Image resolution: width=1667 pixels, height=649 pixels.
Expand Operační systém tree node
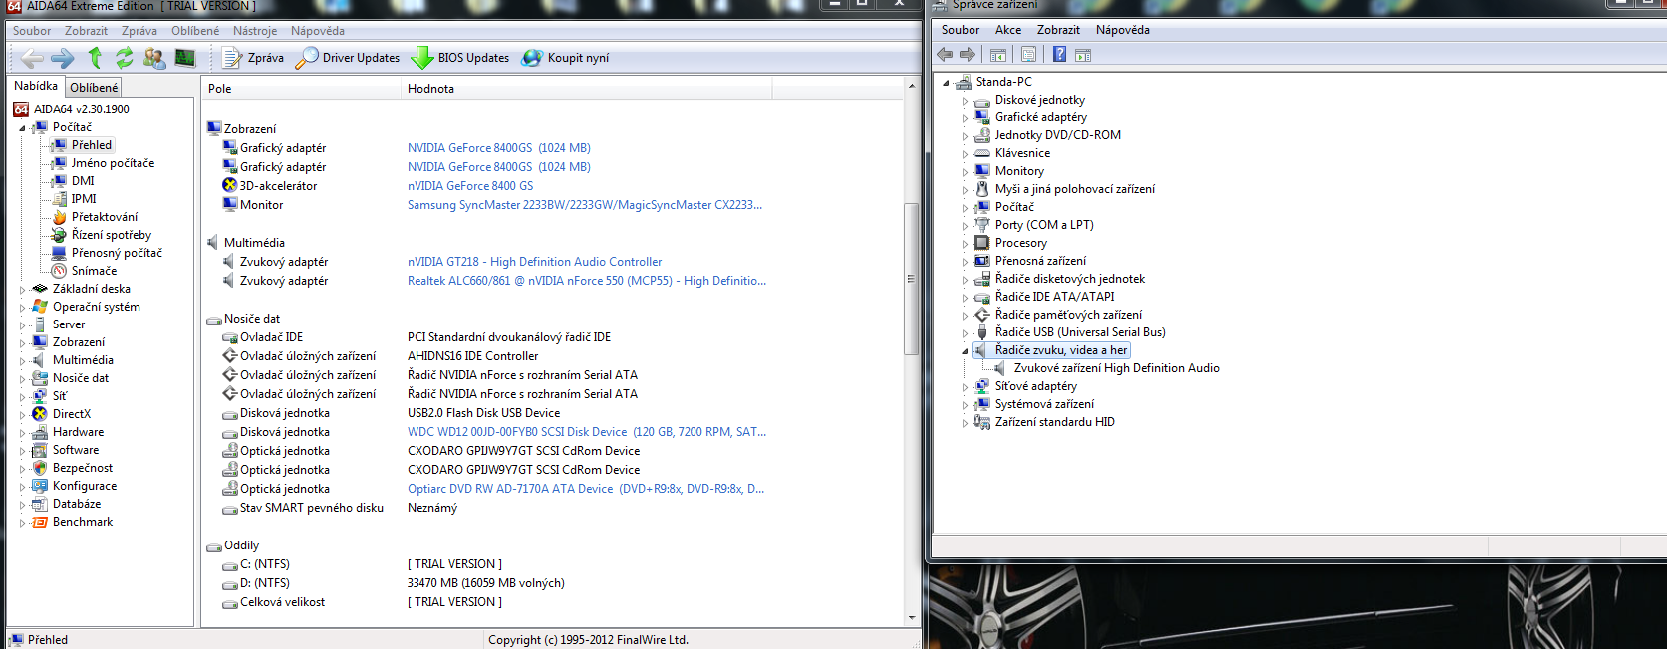pos(22,308)
